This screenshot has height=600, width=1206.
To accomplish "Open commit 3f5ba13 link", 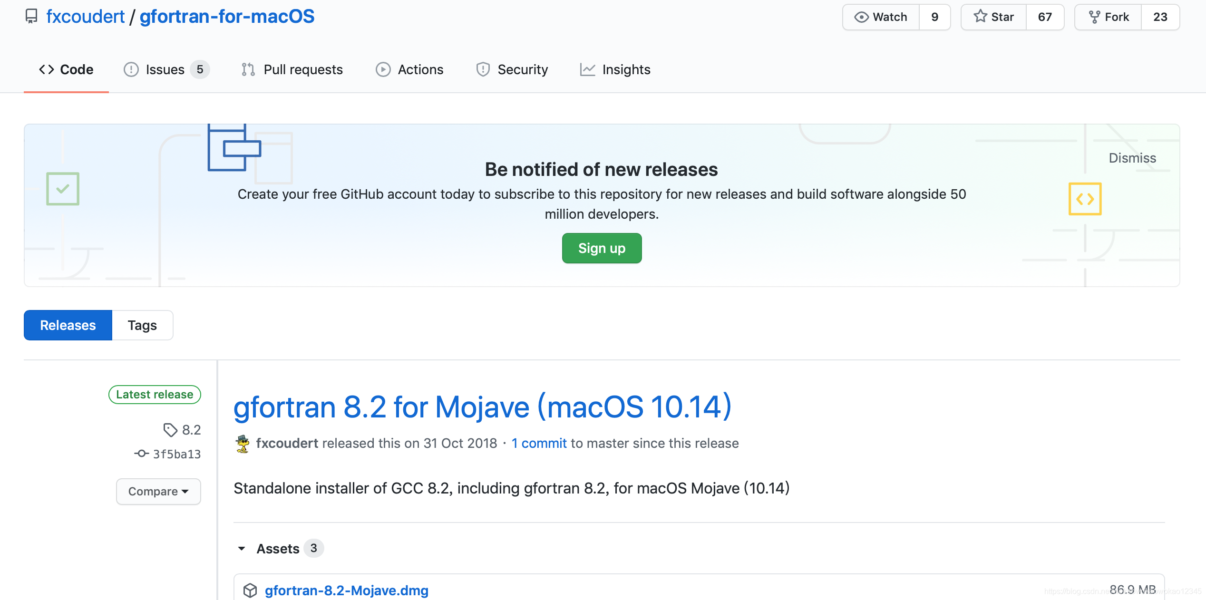I will pyautogui.click(x=176, y=454).
